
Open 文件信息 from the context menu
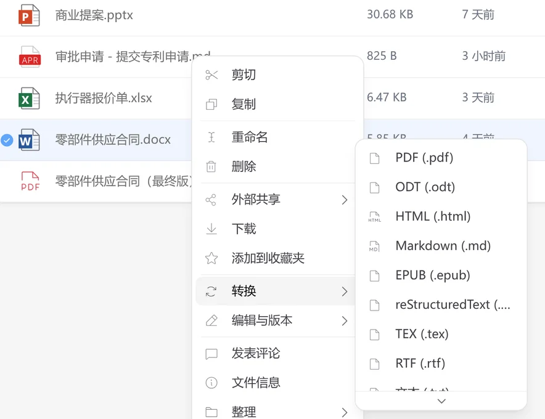point(277,383)
